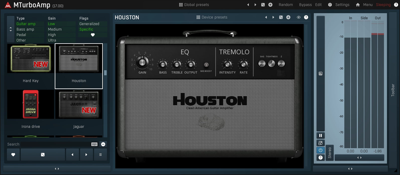The image size is (400, 175).
Task: Open the Houston device help question mark
Action: (x=306, y=17)
